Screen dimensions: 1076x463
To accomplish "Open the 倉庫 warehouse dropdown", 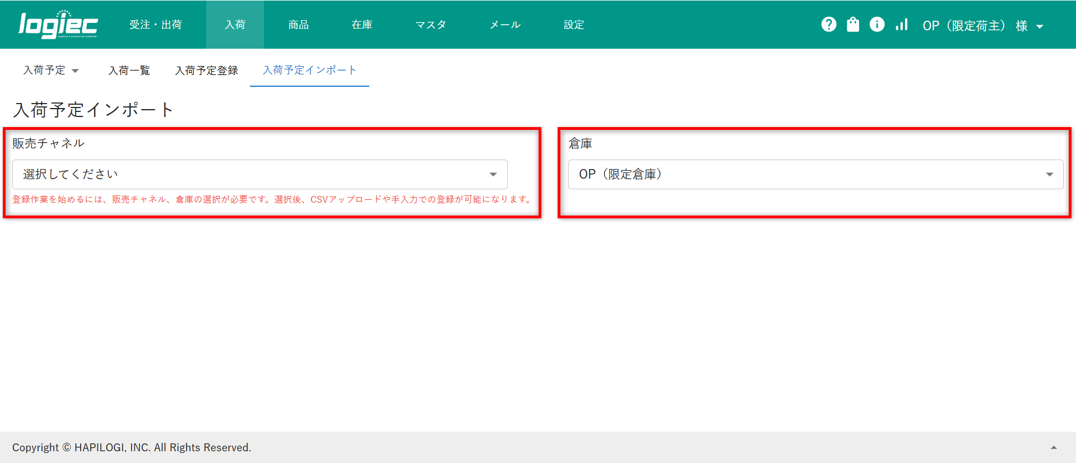I will [815, 174].
